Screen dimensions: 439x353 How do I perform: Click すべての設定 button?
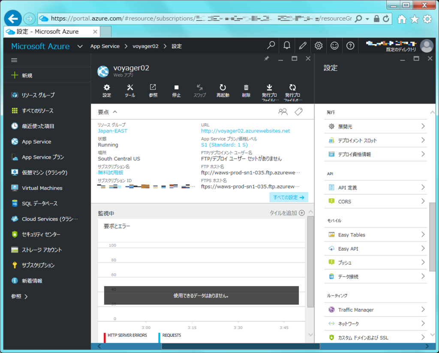point(289,197)
